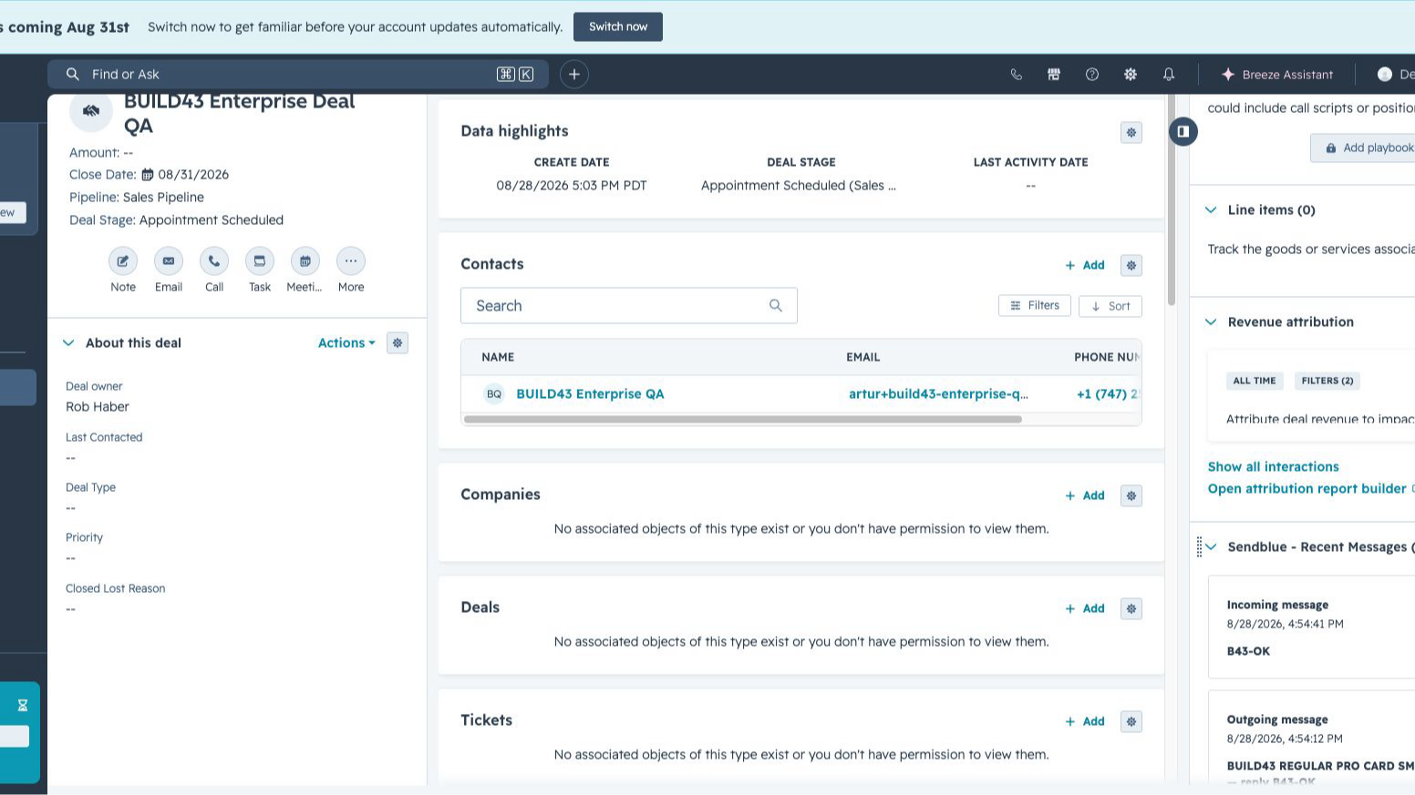Add a ticket in Tickets card

1085,722
